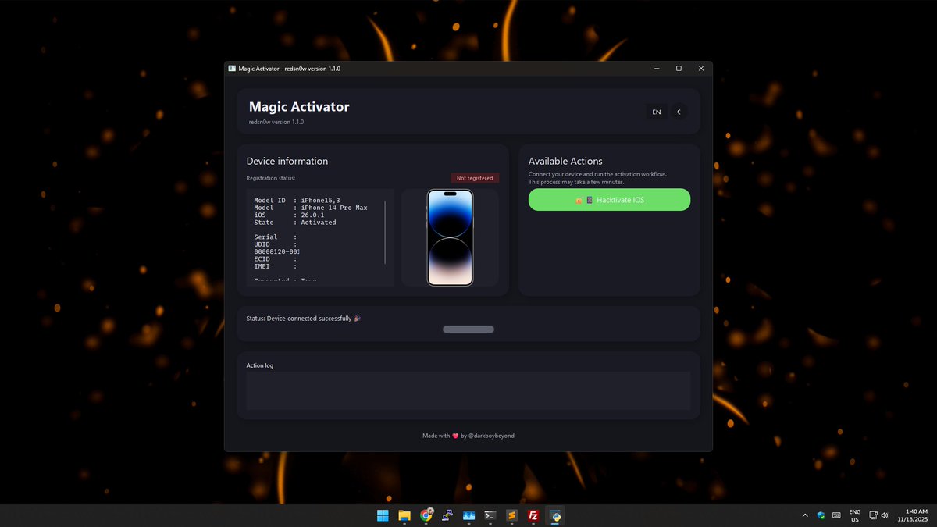Open the networked computers taskbar app
This screenshot has width=937, height=527.
click(x=447, y=515)
